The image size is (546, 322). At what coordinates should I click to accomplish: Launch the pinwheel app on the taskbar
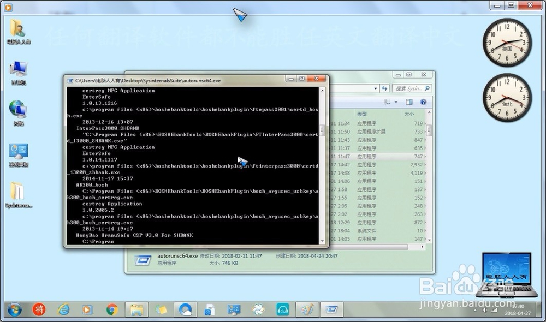pos(258,309)
